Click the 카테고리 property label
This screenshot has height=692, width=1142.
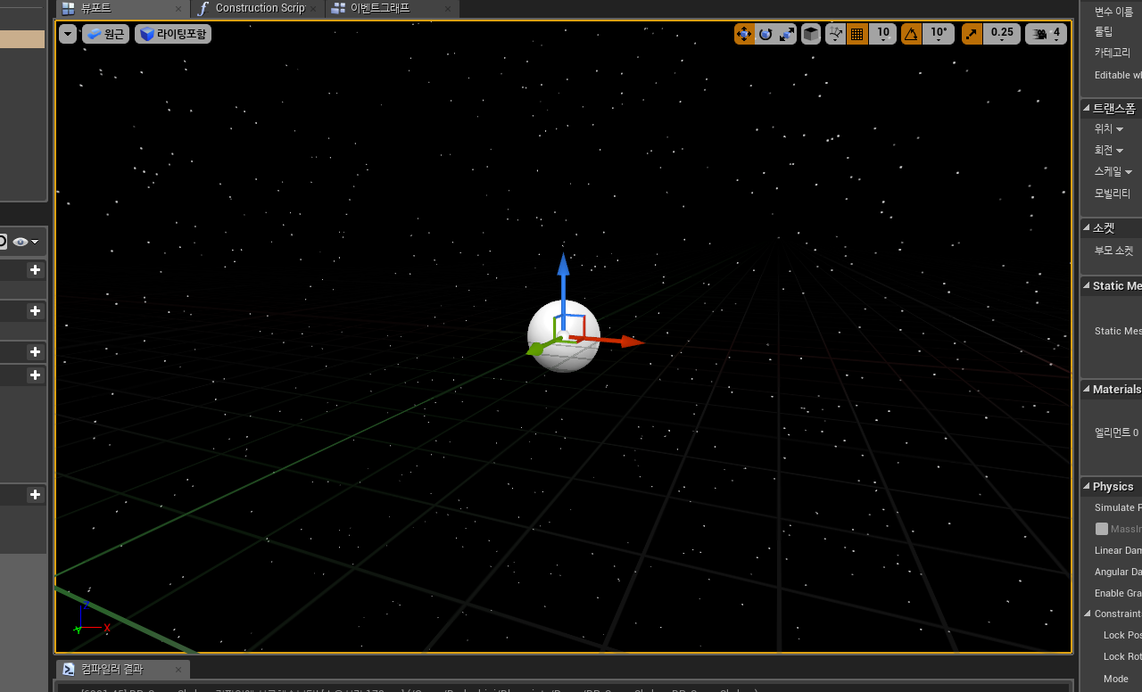click(x=1113, y=54)
